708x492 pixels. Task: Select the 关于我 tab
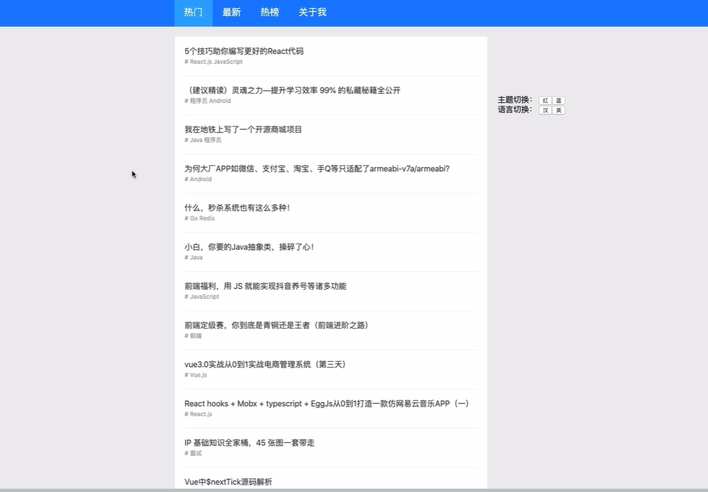pos(312,13)
